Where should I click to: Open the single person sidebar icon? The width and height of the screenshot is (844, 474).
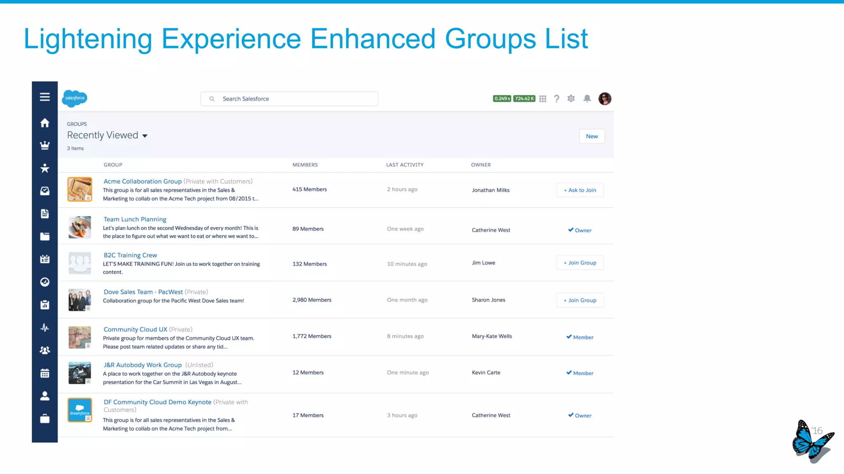pyautogui.click(x=45, y=396)
